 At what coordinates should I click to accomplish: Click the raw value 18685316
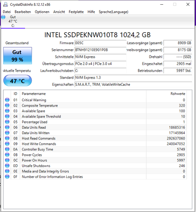177,127
